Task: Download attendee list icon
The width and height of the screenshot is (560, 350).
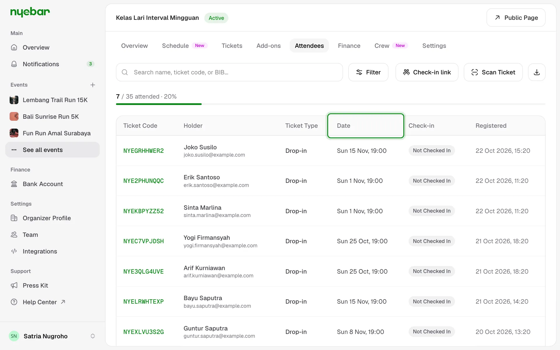Action: tap(537, 72)
